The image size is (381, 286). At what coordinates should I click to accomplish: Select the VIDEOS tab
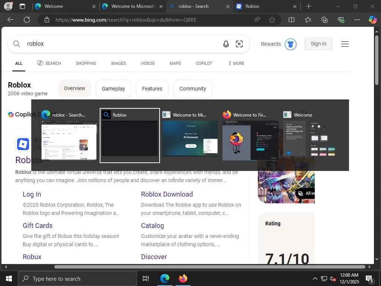pyautogui.click(x=148, y=63)
